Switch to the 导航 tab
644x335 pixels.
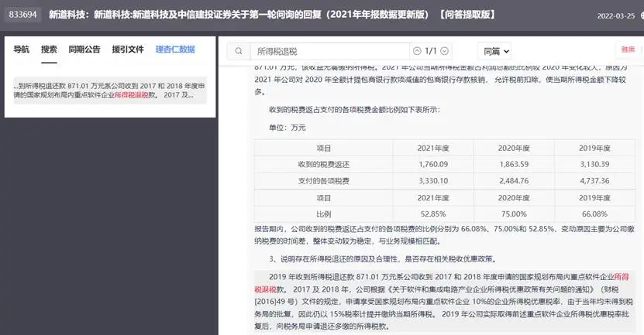(x=22, y=50)
